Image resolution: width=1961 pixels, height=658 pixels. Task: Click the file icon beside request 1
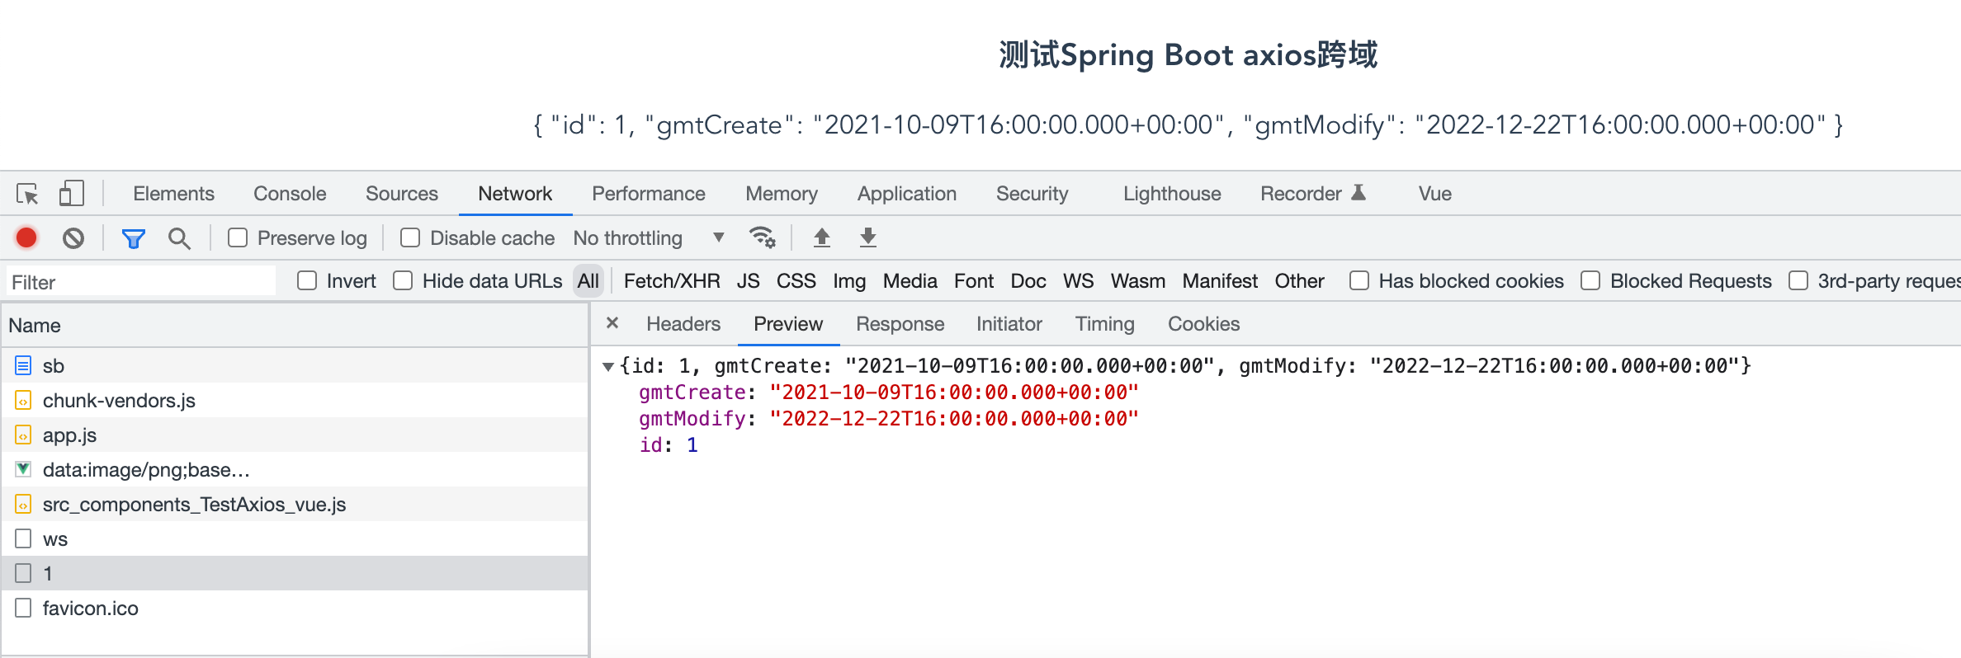(23, 573)
